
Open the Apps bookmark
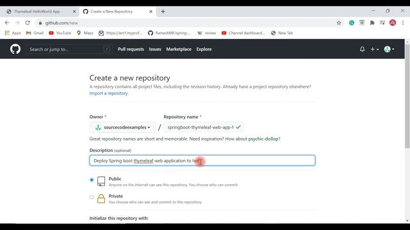pyautogui.click(x=13, y=33)
